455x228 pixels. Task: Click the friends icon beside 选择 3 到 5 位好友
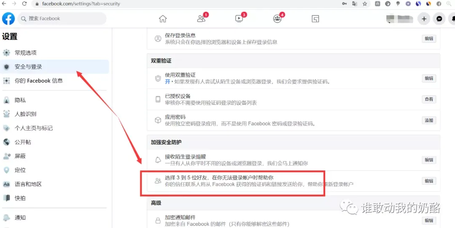click(158, 181)
